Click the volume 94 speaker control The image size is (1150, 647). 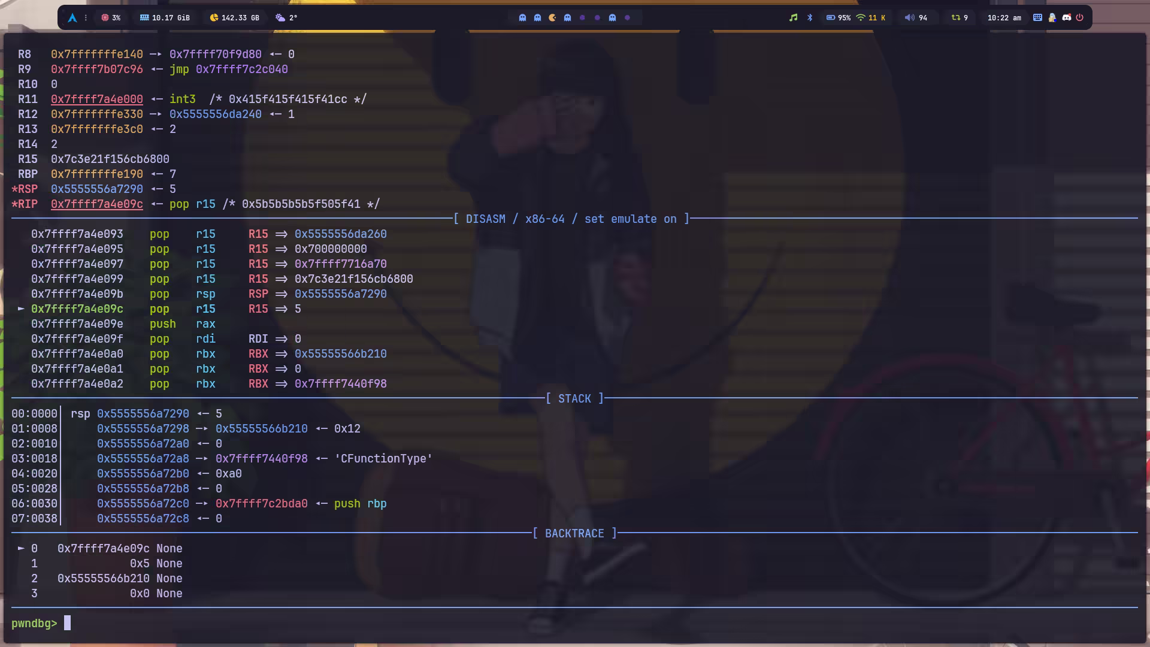[916, 18]
